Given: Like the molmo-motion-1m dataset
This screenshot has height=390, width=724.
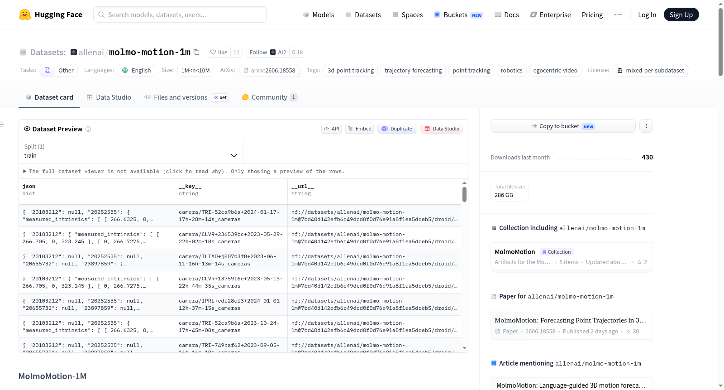Looking at the screenshot, I should (219, 52).
